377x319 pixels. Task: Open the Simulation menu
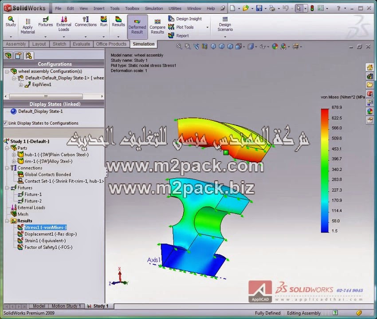click(154, 8)
